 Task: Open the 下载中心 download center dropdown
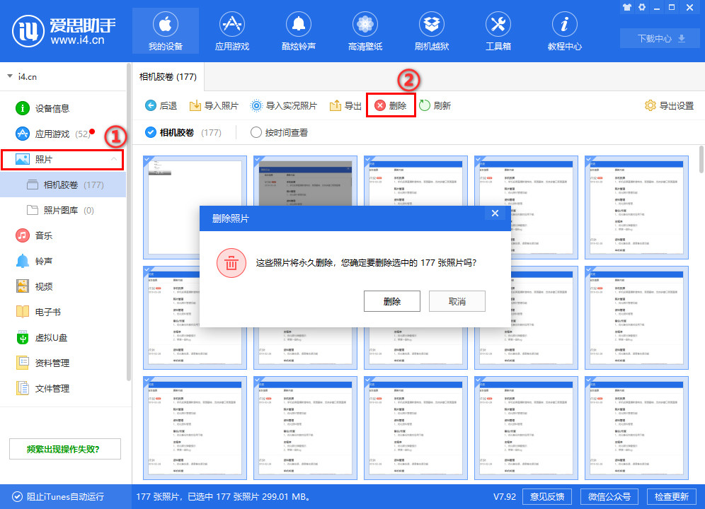pyautogui.click(x=658, y=38)
